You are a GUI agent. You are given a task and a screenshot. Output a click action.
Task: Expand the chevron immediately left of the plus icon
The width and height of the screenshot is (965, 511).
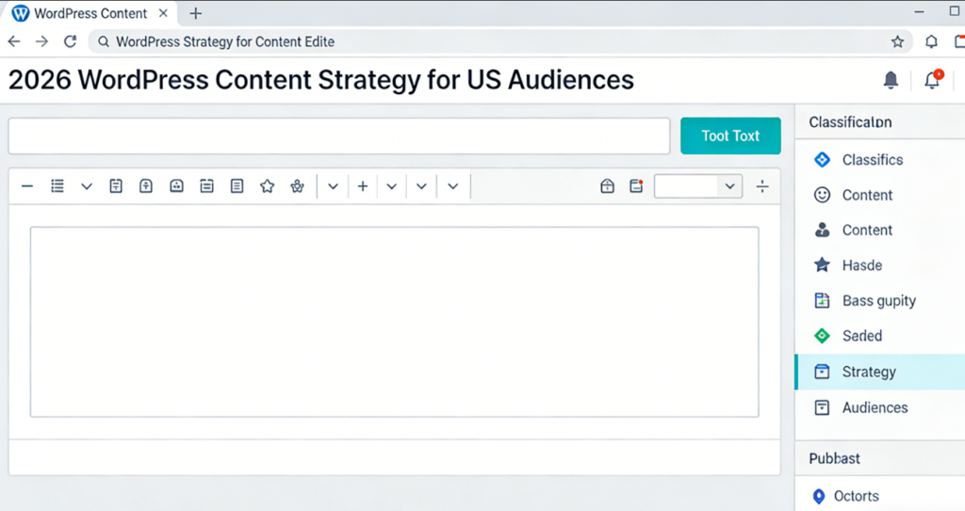(333, 186)
